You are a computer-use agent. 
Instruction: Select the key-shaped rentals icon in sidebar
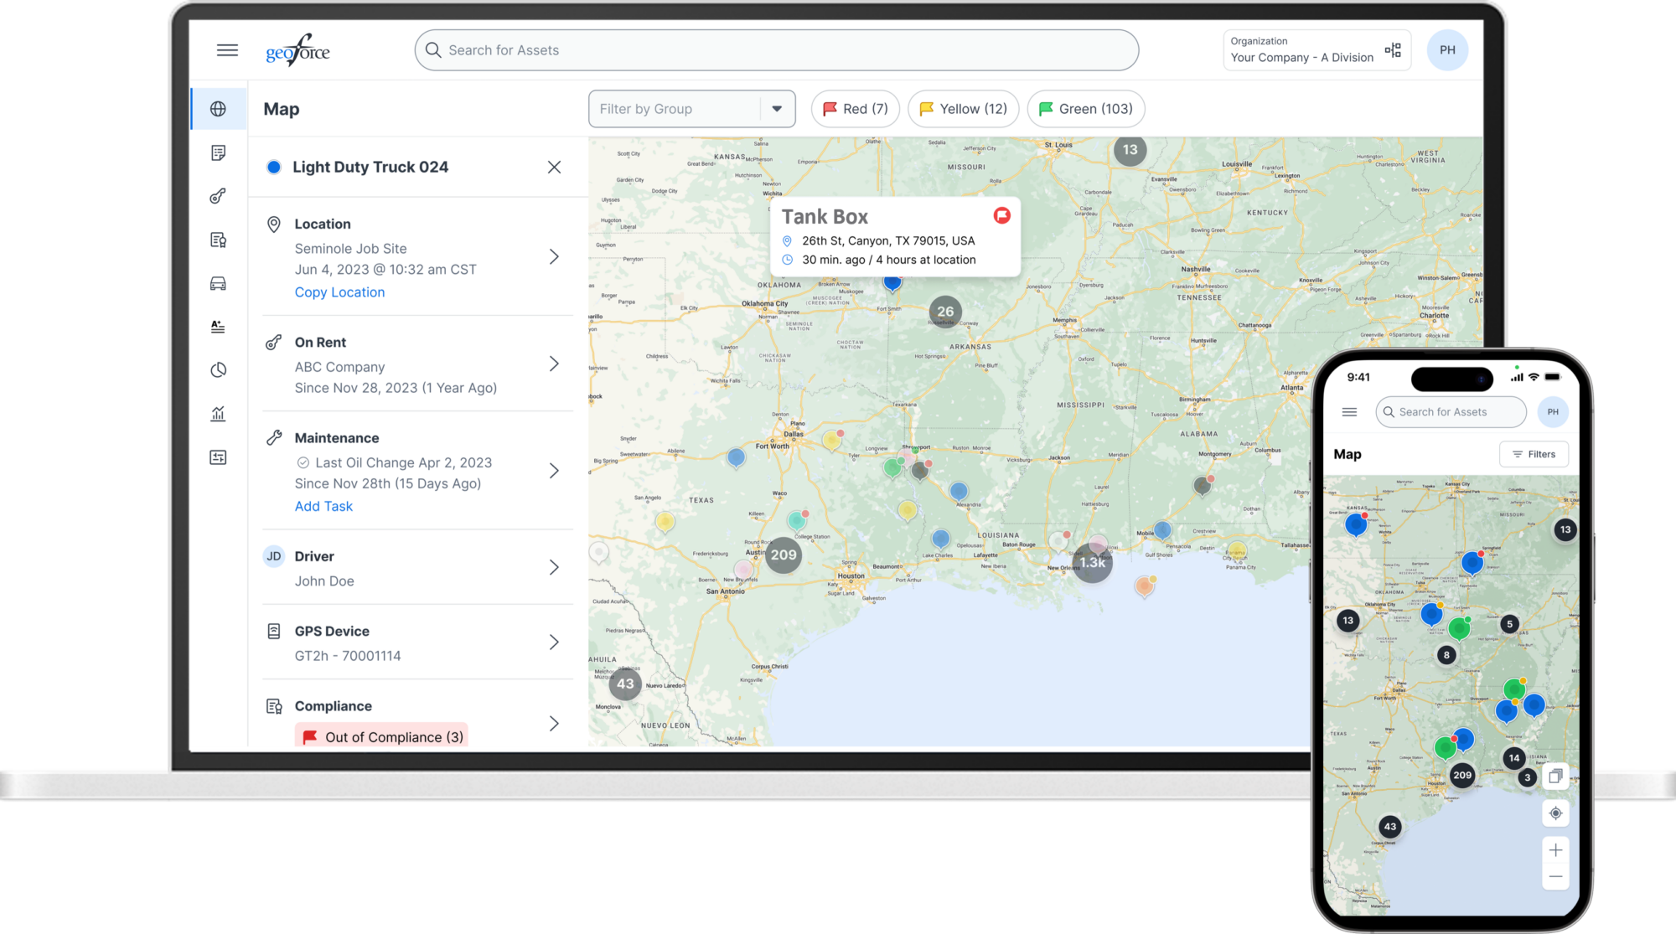(x=218, y=195)
